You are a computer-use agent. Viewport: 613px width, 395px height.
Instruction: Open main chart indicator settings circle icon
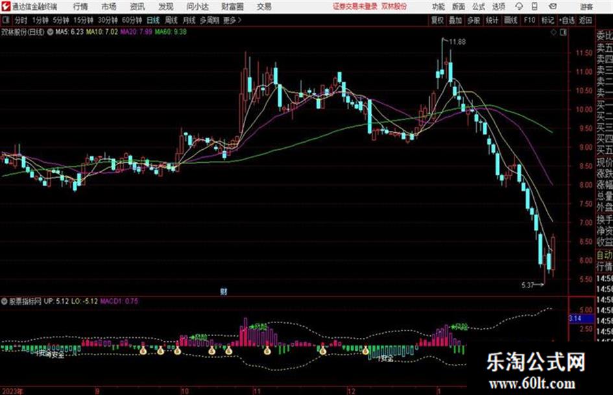(x=50, y=32)
